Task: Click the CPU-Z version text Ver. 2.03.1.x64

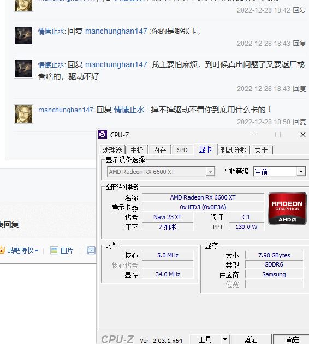Action: click(x=161, y=341)
